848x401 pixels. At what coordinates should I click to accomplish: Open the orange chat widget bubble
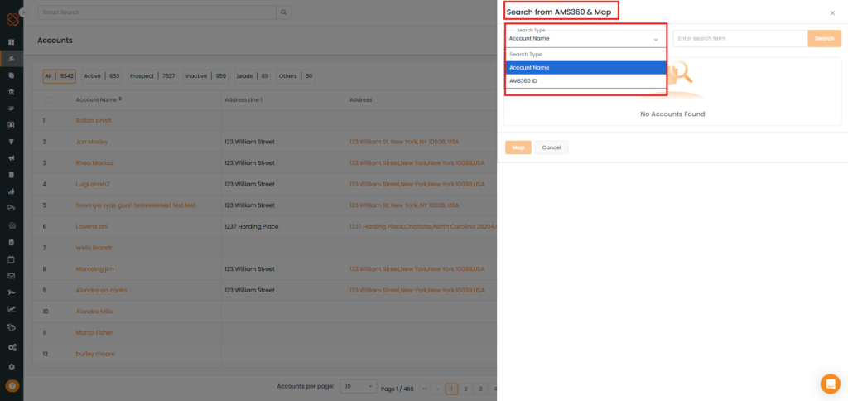pyautogui.click(x=830, y=384)
